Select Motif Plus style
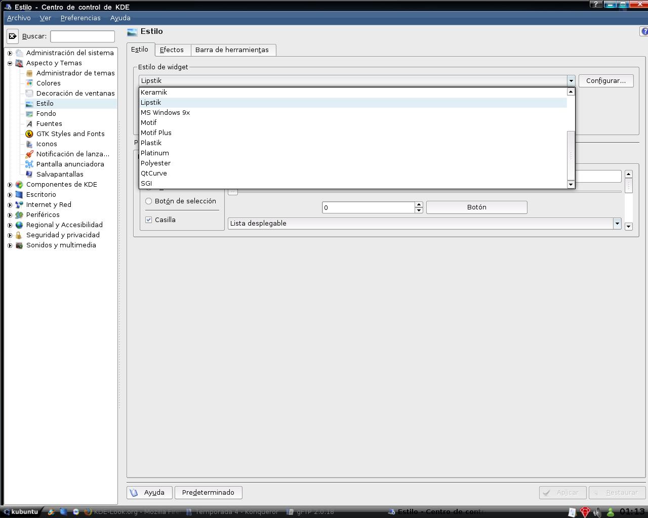 click(x=353, y=133)
